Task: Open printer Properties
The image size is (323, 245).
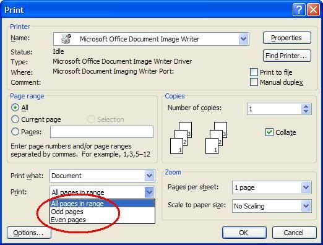Action: click(x=287, y=38)
